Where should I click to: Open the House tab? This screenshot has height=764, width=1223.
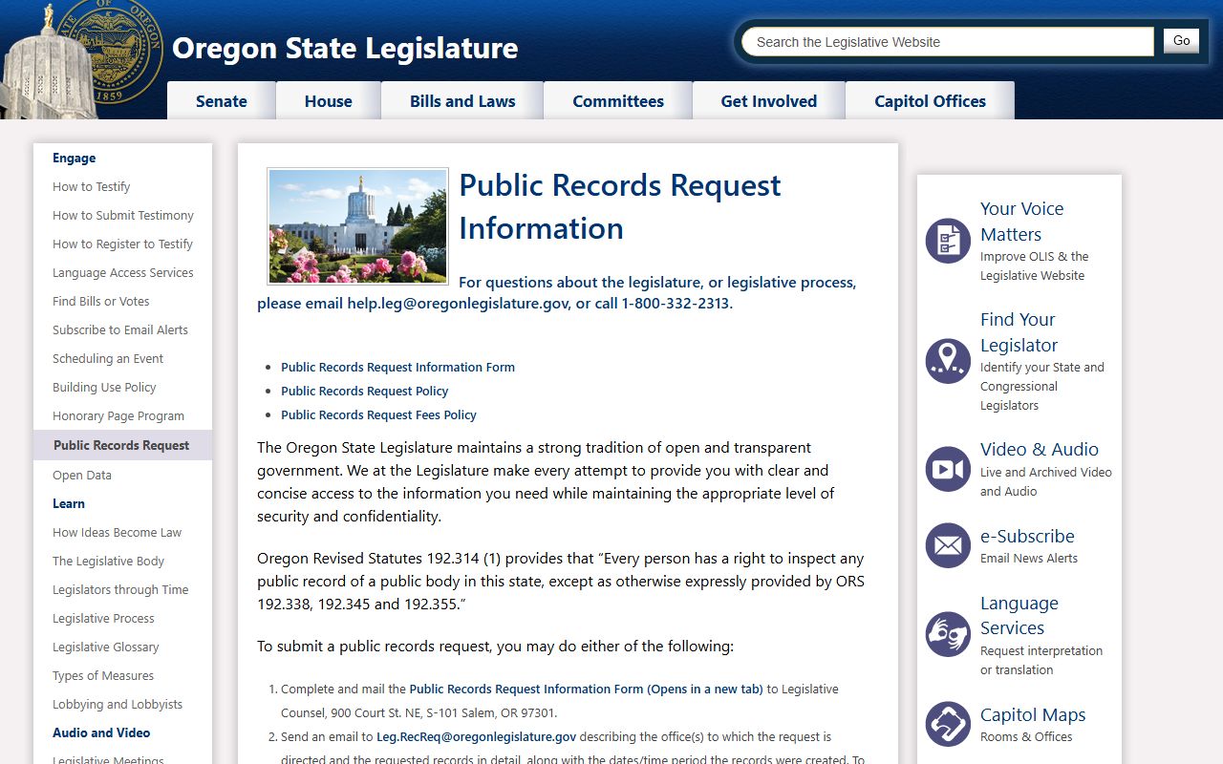click(x=329, y=101)
